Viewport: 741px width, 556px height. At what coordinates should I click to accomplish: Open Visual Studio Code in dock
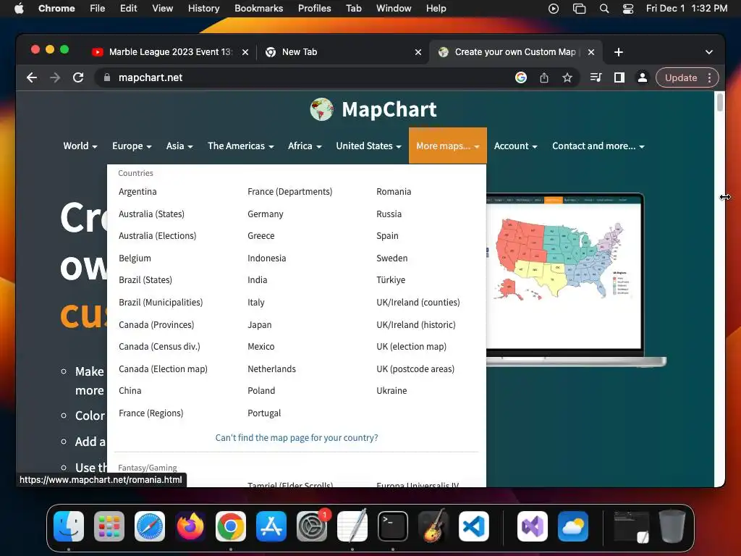[474, 526]
